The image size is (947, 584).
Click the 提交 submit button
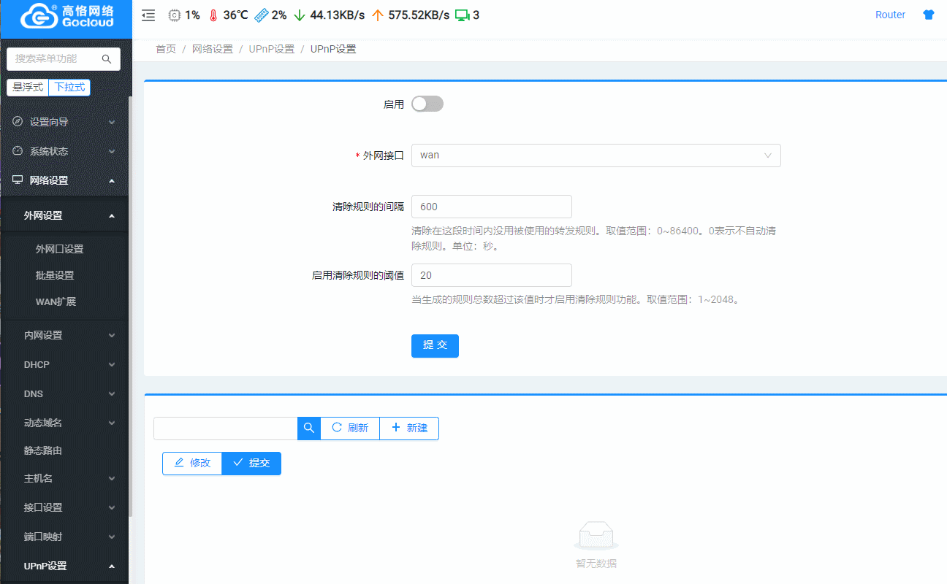click(x=435, y=345)
